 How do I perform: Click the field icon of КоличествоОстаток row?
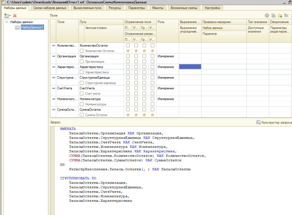pyautogui.click(x=54, y=46)
